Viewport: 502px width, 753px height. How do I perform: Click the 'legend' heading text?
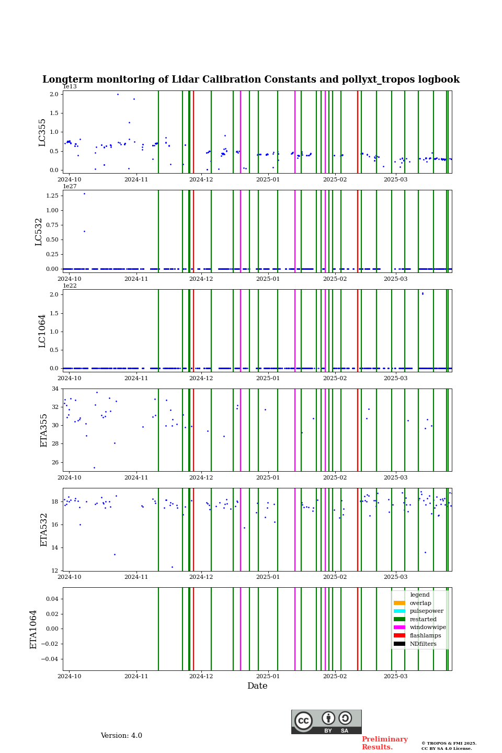pos(420,595)
